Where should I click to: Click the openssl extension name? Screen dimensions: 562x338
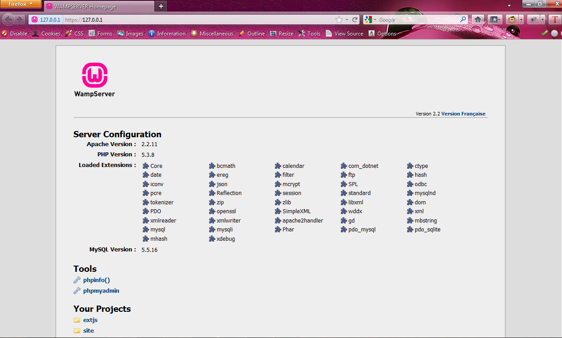pos(226,211)
